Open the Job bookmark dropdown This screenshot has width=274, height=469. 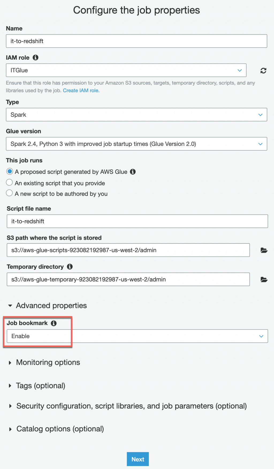(137, 336)
